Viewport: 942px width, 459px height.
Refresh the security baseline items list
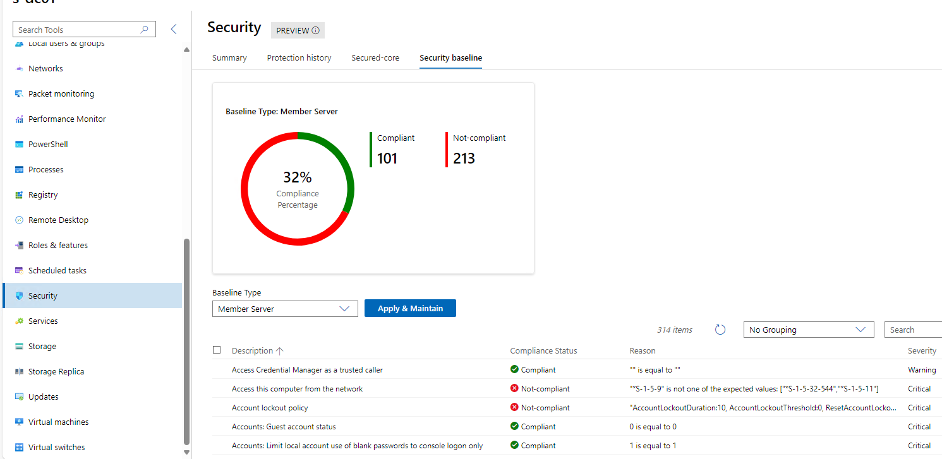click(720, 329)
